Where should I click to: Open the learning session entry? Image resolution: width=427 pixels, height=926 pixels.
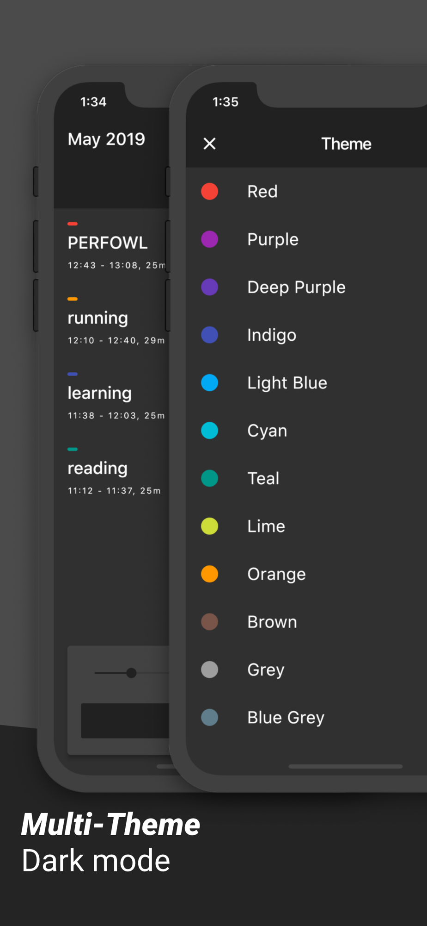(116, 396)
